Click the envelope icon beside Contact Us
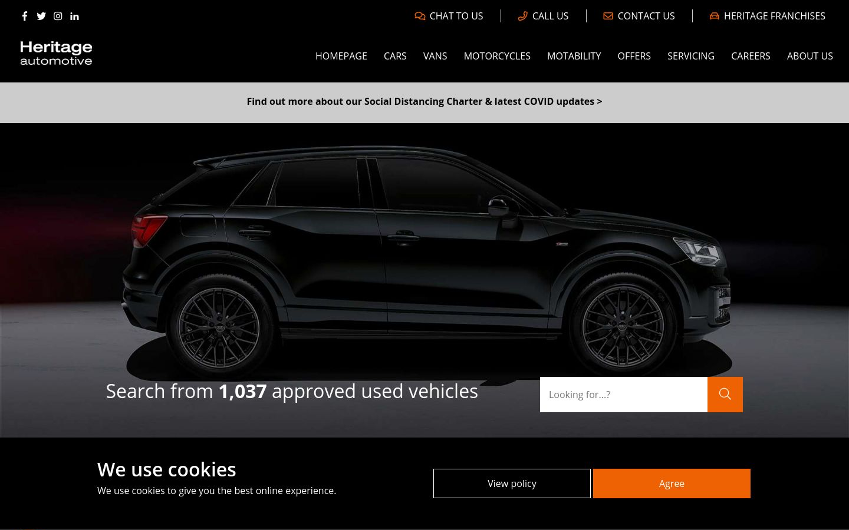849x530 pixels. coord(608,16)
